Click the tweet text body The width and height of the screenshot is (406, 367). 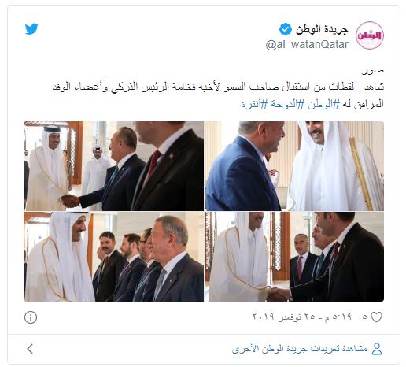[x=218, y=95]
